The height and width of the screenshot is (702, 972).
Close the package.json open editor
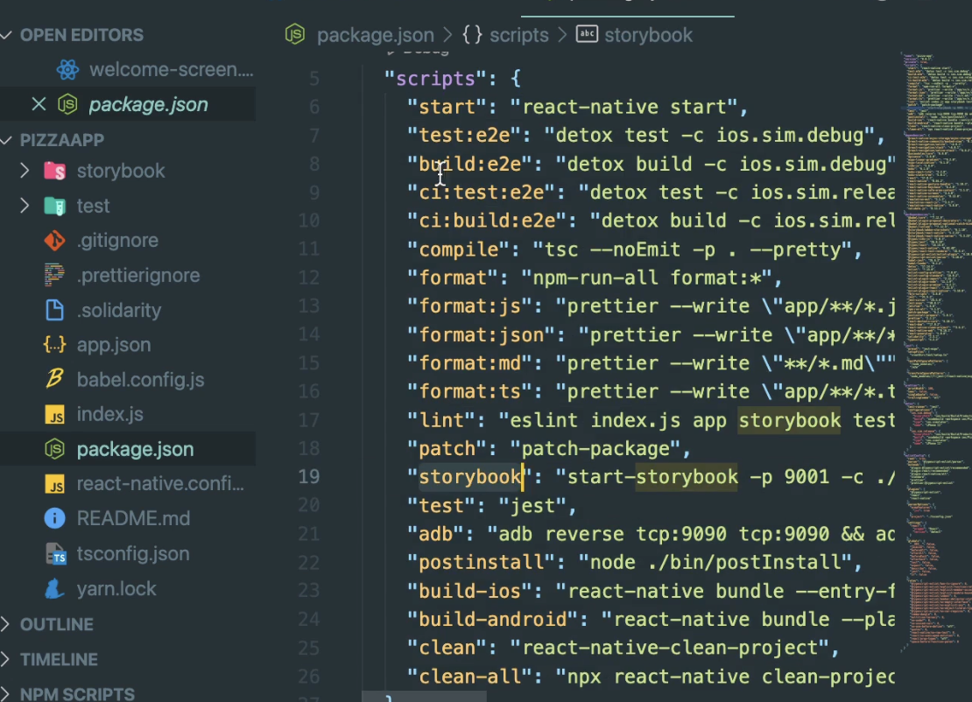(x=39, y=104)
